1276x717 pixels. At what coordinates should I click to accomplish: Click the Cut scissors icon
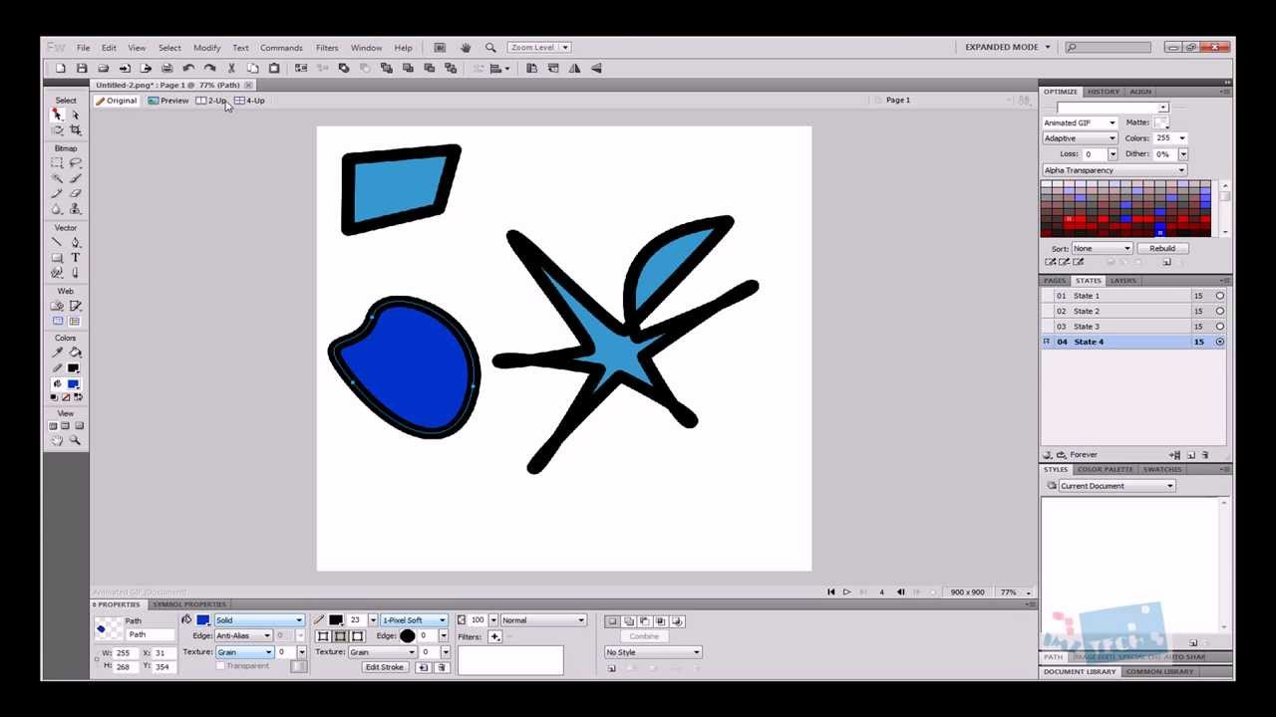[x=231, y=68]
